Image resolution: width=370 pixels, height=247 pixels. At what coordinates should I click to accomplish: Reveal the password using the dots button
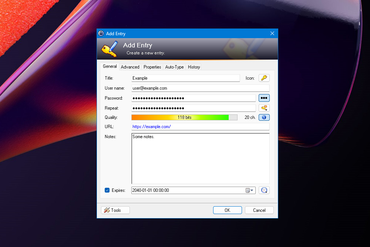[x=264, y=98]
